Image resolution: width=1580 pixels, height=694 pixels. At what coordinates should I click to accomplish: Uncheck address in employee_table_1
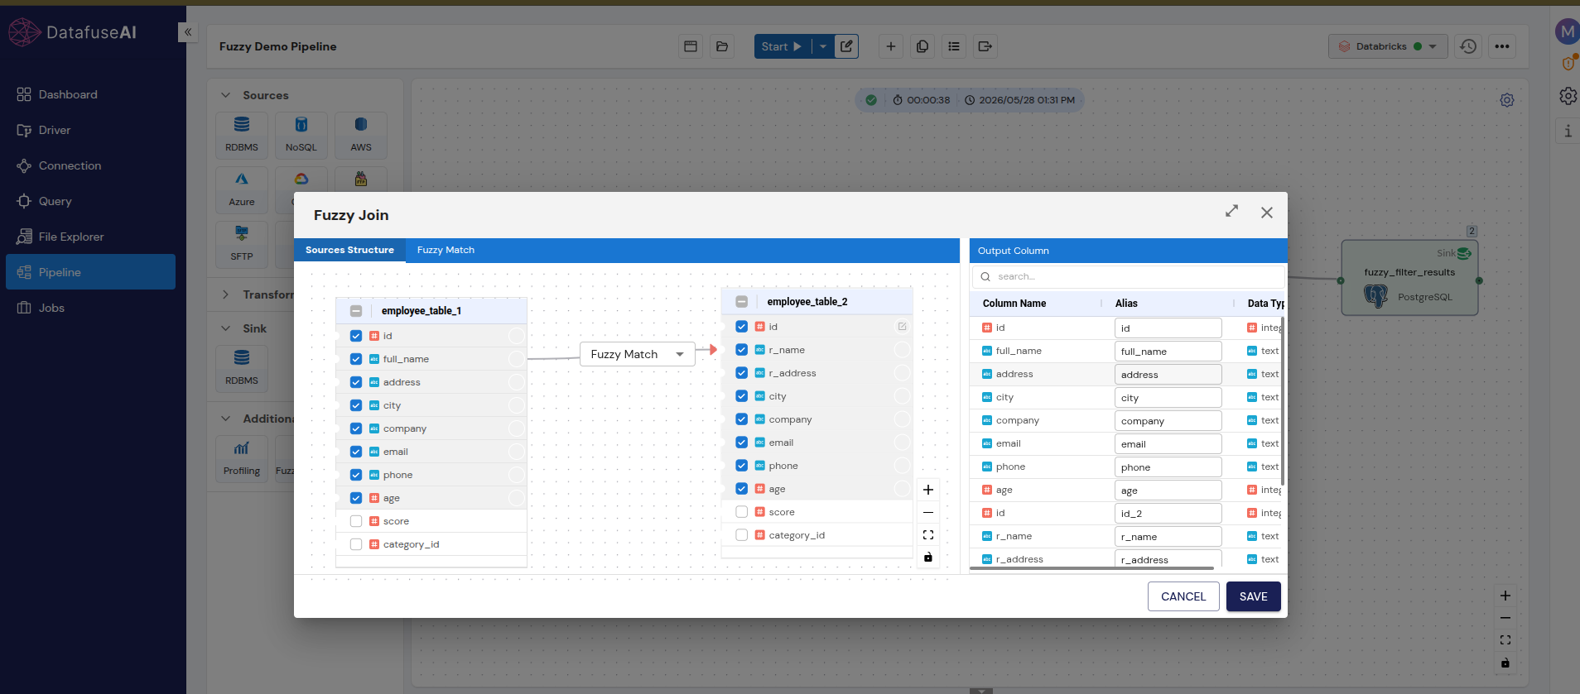356,382
